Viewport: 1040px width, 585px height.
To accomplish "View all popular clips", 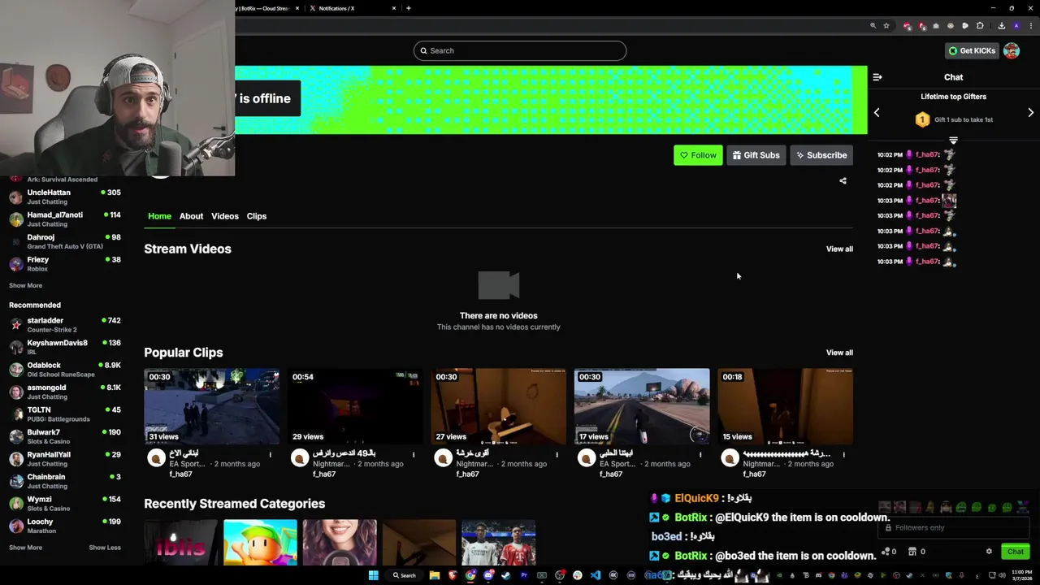I will click(x=839, y=353).
